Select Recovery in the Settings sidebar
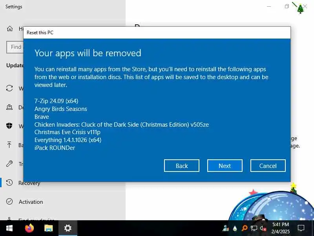Viewport: 314px width, 236px height. tap(29, 183)
